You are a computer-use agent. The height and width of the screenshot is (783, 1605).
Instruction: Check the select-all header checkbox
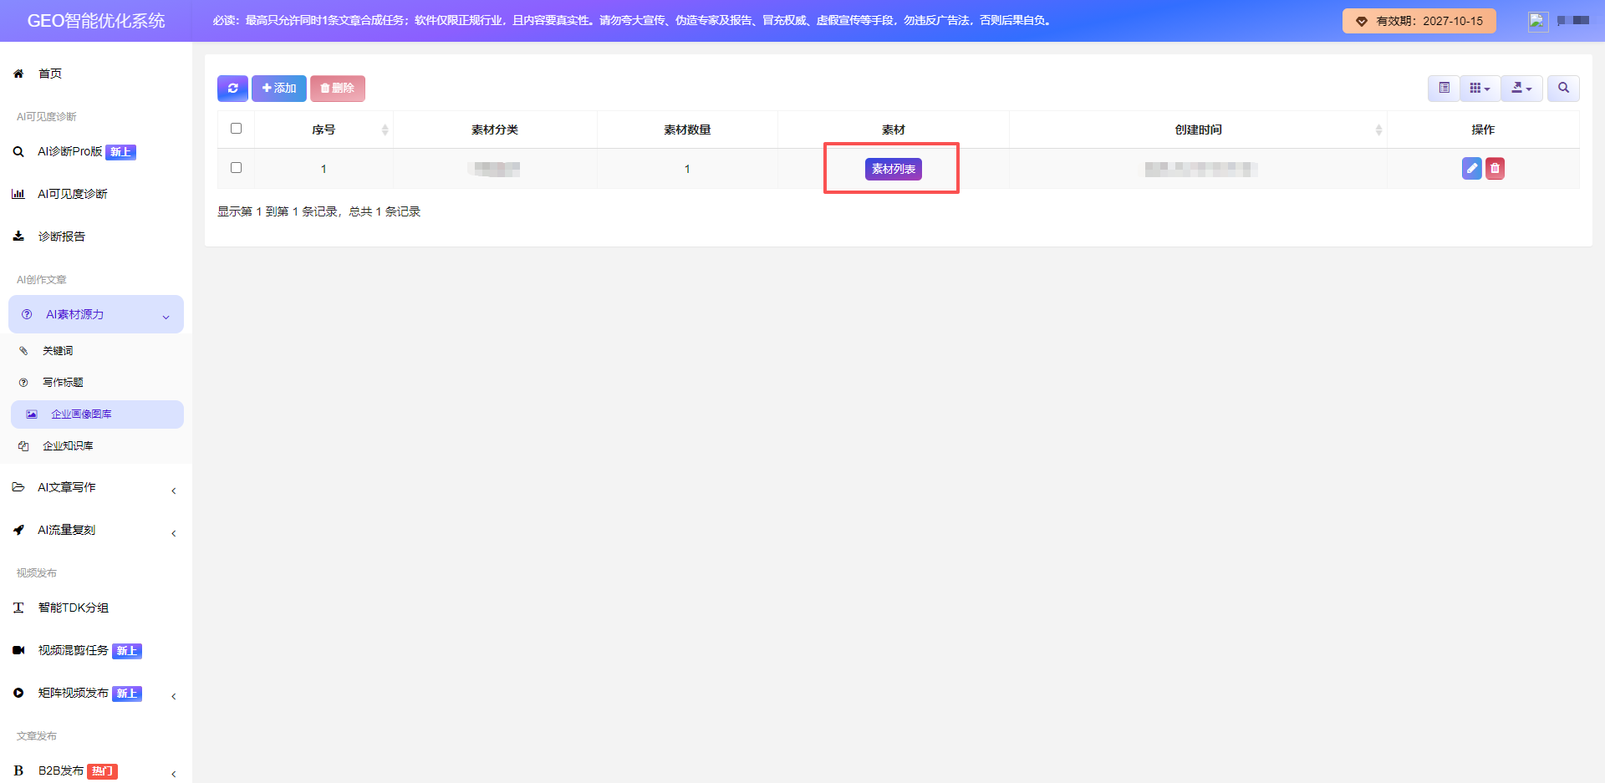click(x=236, y=129)
